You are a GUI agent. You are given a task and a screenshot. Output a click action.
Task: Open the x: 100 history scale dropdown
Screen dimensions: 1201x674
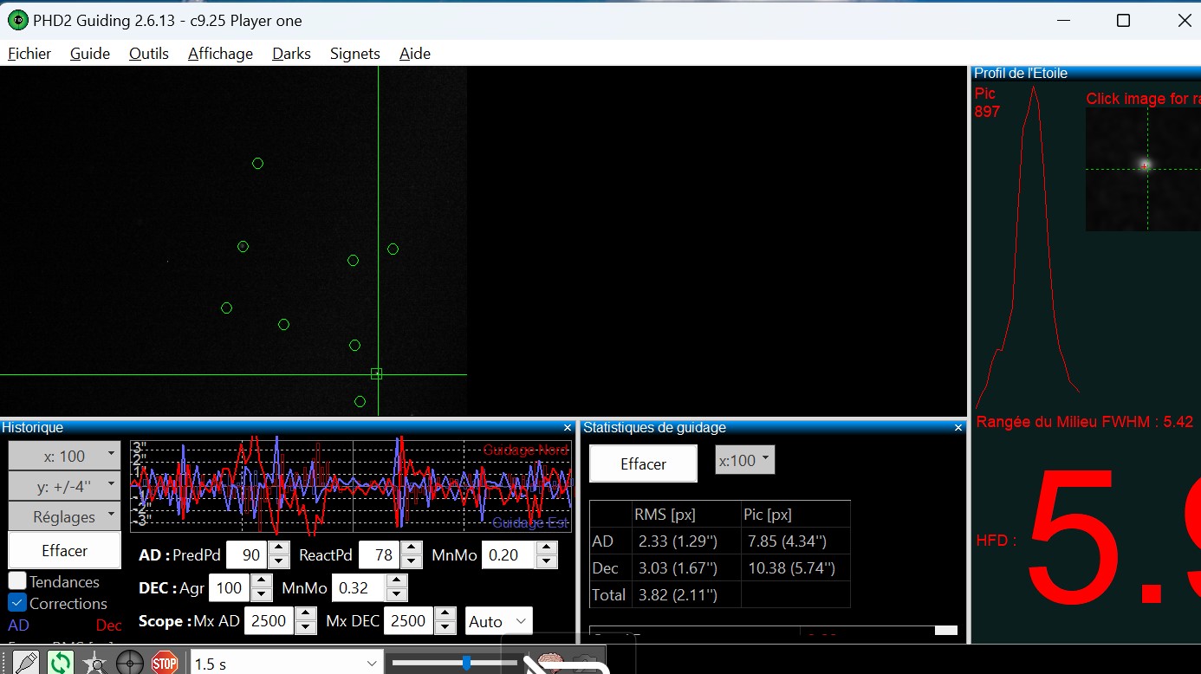(64, 456)
